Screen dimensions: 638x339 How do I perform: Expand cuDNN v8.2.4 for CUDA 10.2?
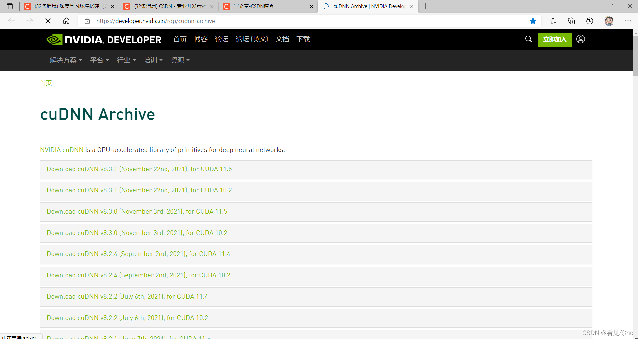pyautogui.click(x=316, y=276)
